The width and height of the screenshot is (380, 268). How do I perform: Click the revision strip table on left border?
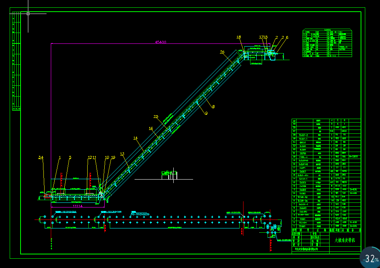pyautogui.click(x=16, y=61)
